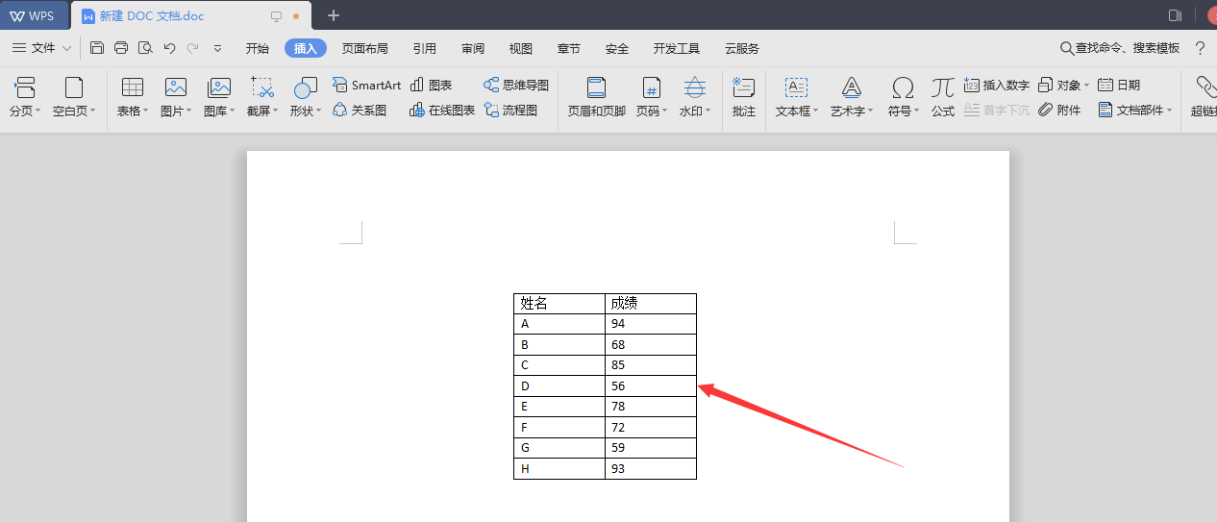Click 插入数字 insert number

(x=996, y=86)
